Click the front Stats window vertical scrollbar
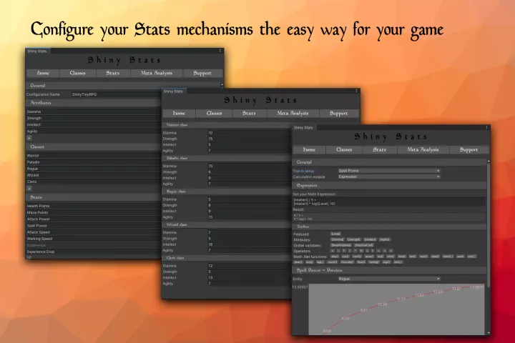This screenshot has height=343, width=515. (x=489, y=225)
